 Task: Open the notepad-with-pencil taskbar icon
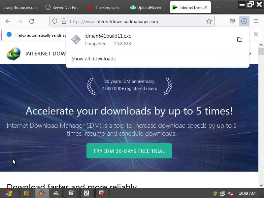pyautogui.click(x=71, y=193)
